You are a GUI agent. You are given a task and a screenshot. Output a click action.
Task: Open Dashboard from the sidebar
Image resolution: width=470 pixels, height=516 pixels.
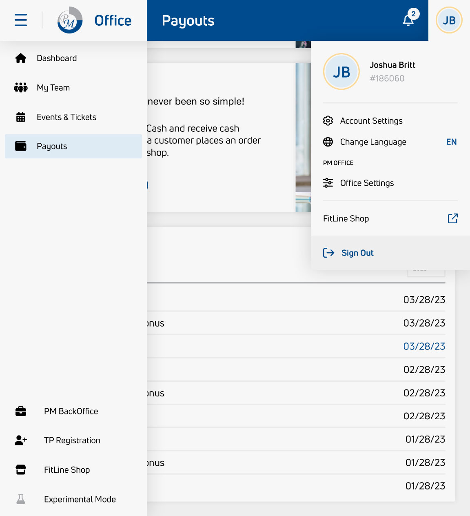pos(57,58)
